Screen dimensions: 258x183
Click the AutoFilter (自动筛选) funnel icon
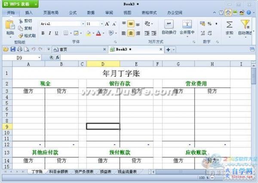pyautogui.click(x=245, y=24)
